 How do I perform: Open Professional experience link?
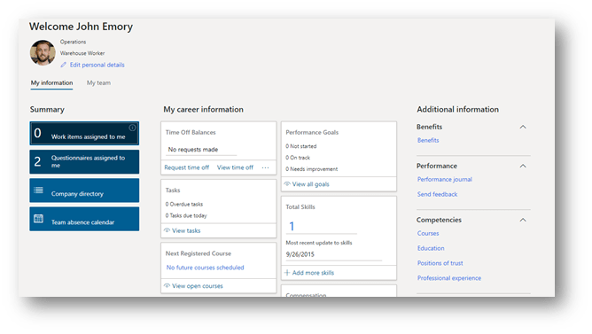pos(449,278)
